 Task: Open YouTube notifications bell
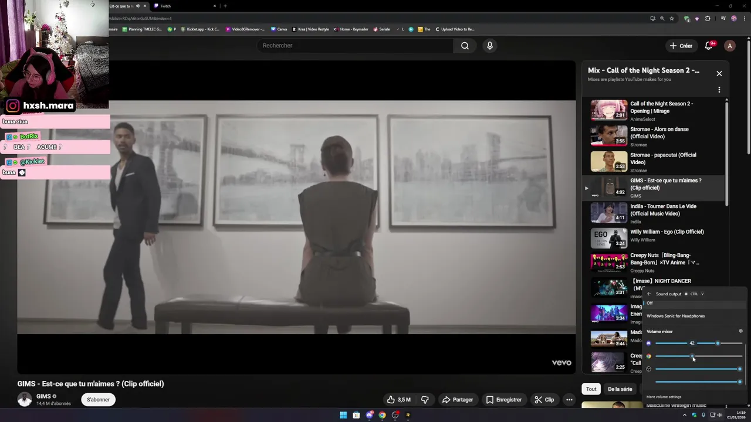pos(709,46)
